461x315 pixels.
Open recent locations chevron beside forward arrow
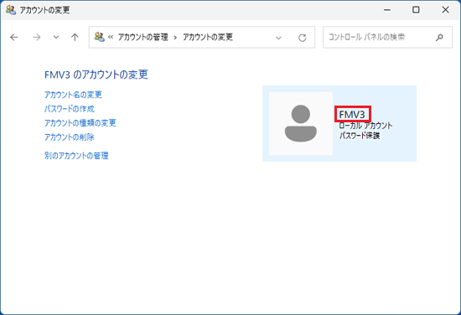[x=56, y=38]
